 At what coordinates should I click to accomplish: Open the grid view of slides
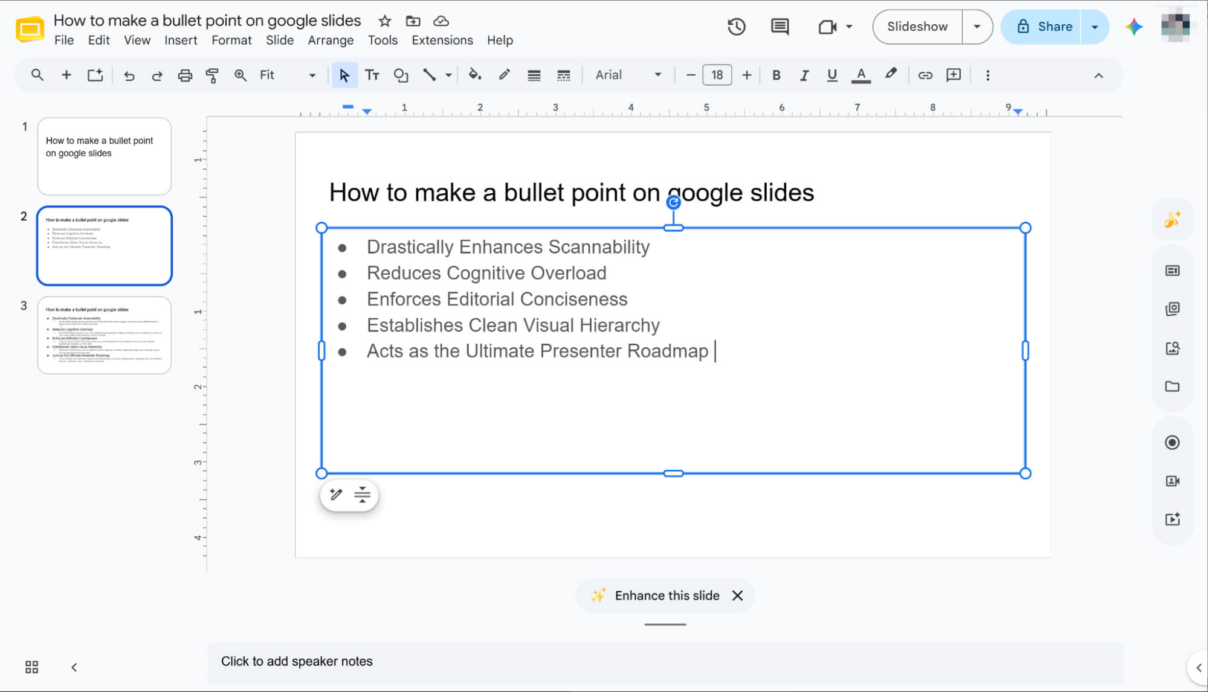31,667
